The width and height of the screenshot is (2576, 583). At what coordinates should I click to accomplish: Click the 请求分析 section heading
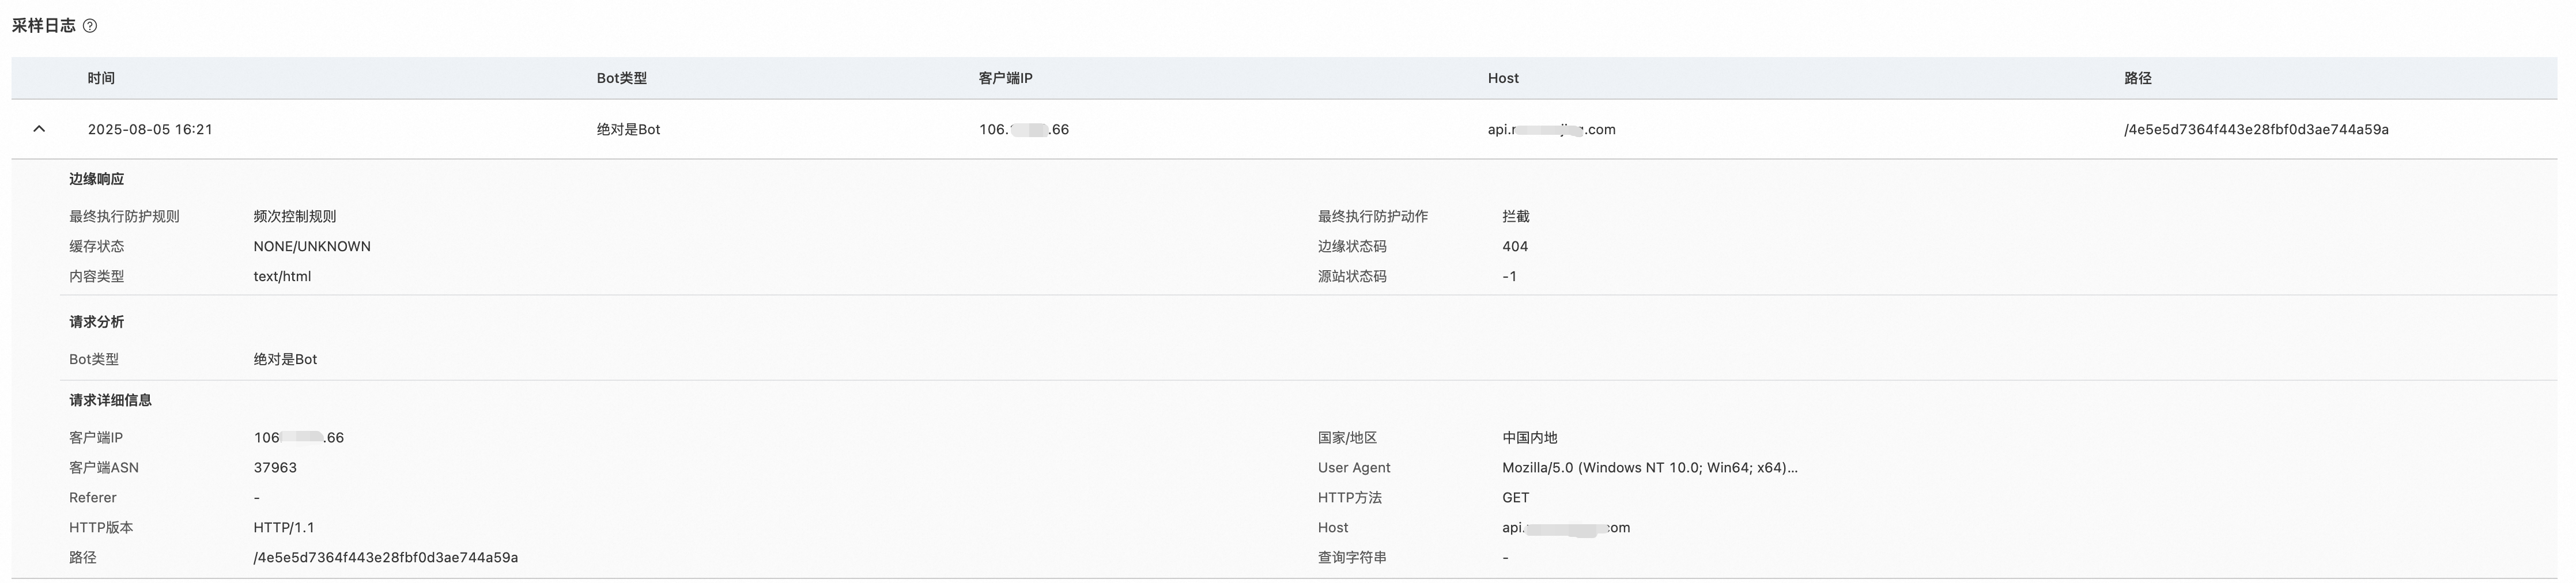pos(97,322)
